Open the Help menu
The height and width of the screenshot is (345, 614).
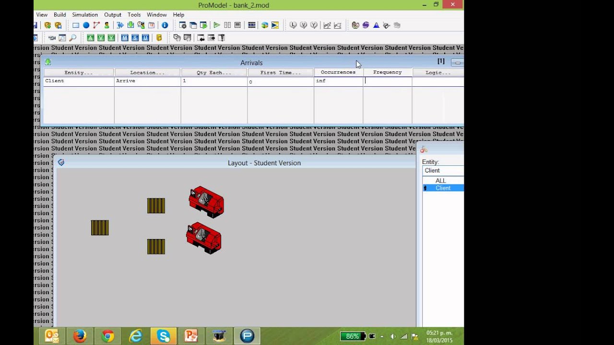pyautogui.click(x=178, y=15)
